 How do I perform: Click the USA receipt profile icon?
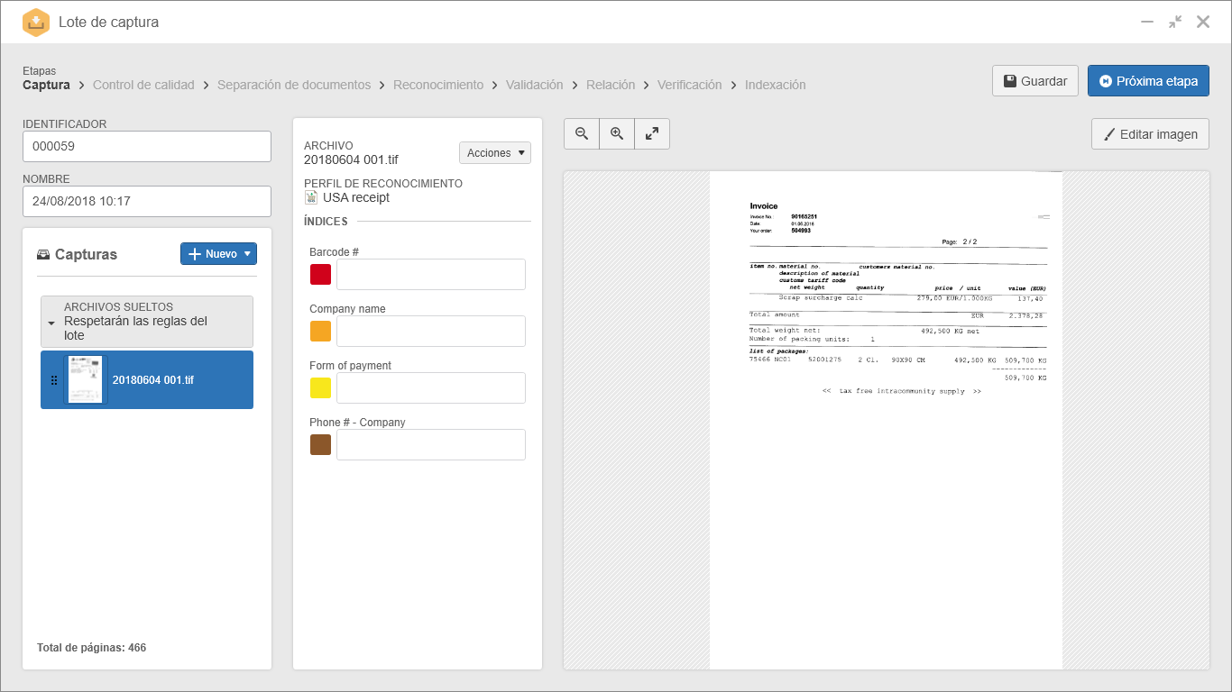pos(311,197)
